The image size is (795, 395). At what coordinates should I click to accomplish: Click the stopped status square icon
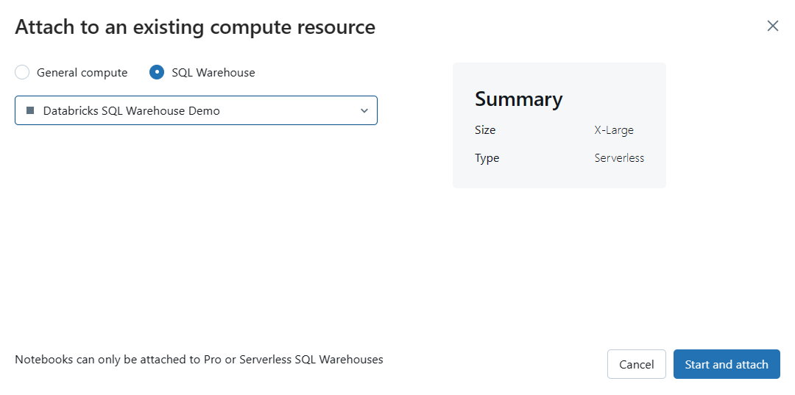30,110
